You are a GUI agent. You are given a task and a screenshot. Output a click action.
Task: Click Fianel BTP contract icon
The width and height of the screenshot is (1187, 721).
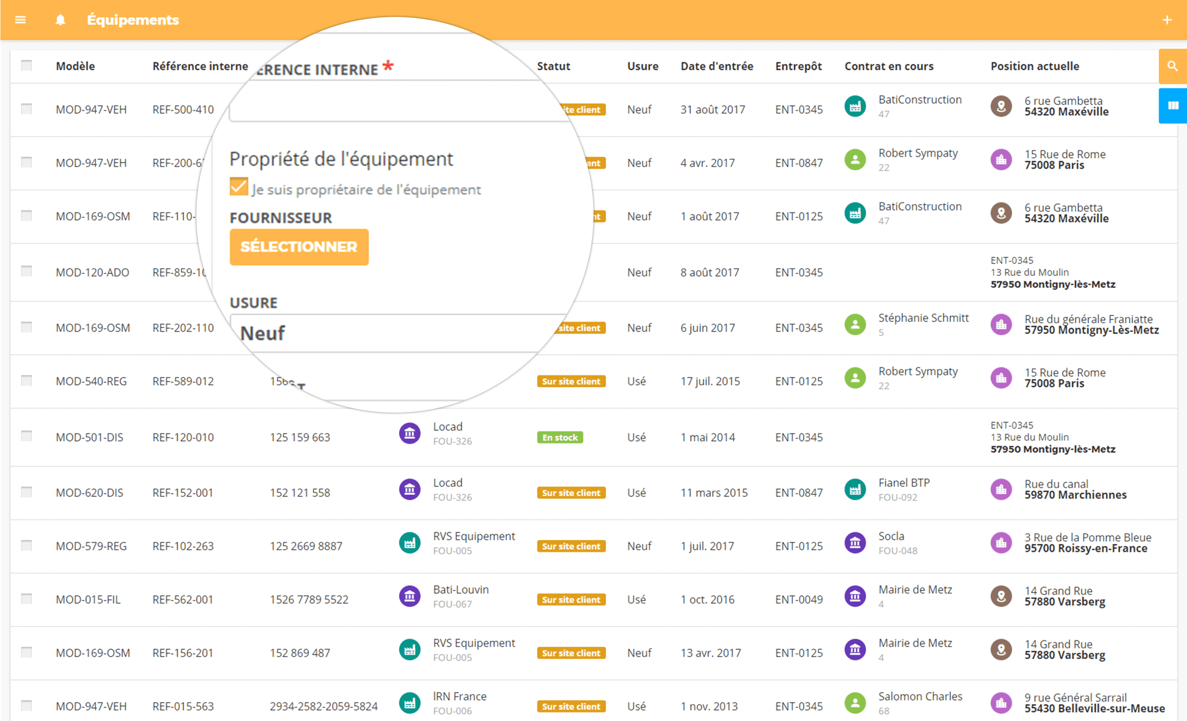855,489
